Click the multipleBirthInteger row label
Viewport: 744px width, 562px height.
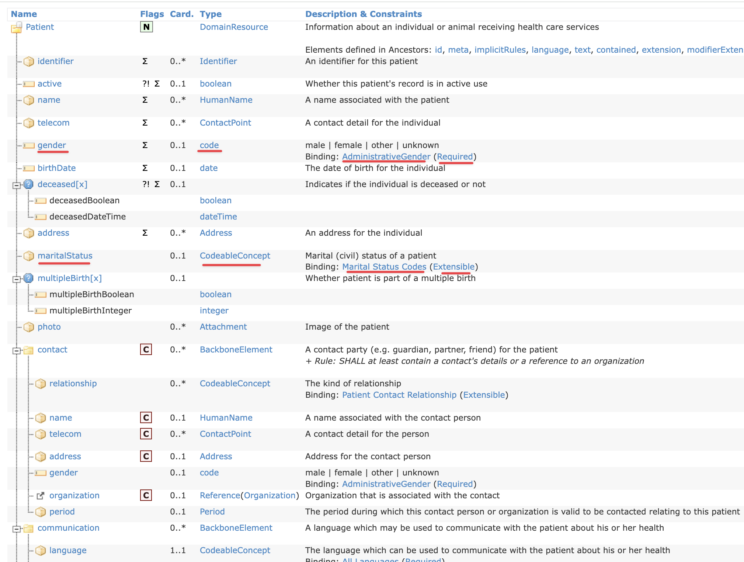[90, 310]
